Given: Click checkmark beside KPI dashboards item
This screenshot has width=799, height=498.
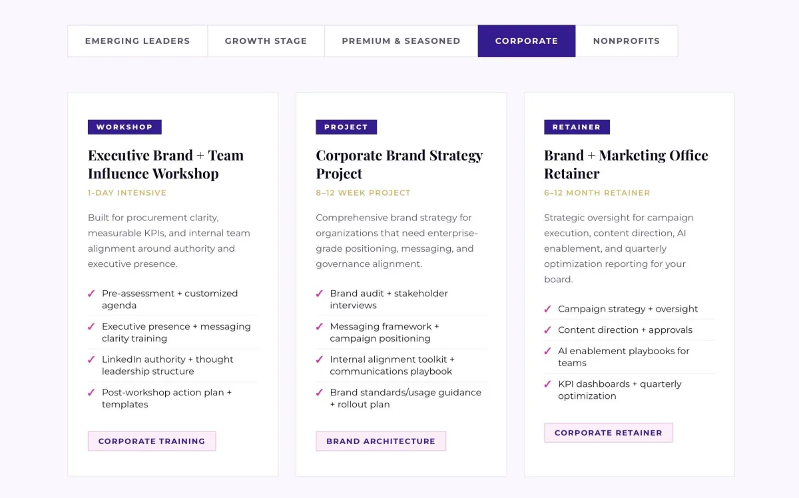Looking at the screenshot, I should [547, 384].
